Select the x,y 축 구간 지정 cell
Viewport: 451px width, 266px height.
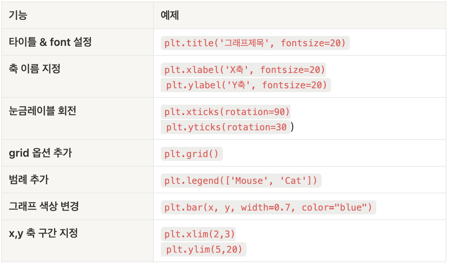(77, 241)
